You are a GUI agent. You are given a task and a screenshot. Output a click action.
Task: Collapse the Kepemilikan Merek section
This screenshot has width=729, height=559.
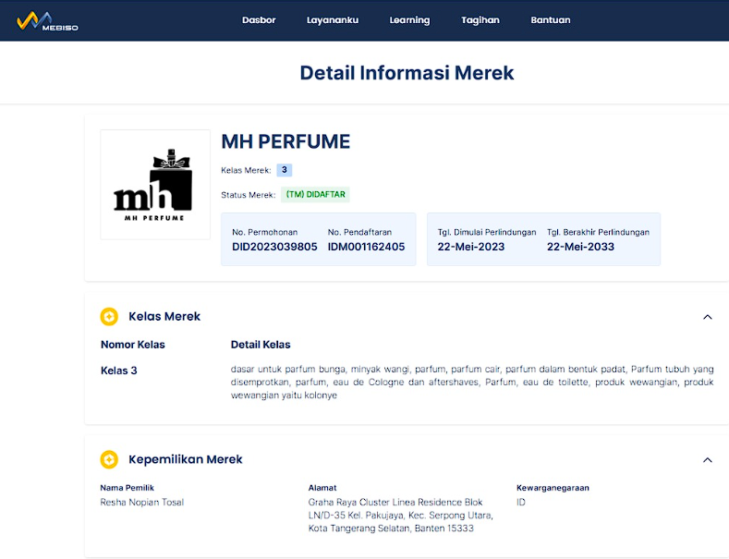[707, 460]
